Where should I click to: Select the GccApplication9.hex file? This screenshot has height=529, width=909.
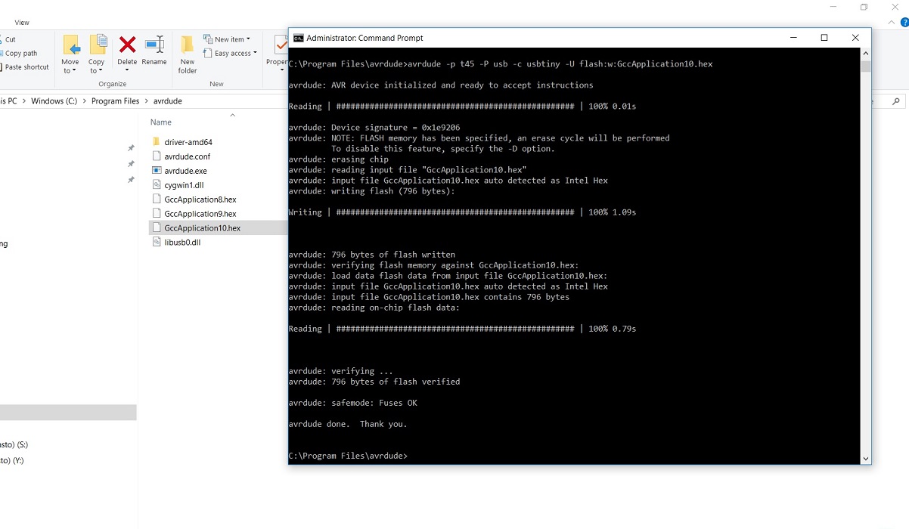pos(200,214)
